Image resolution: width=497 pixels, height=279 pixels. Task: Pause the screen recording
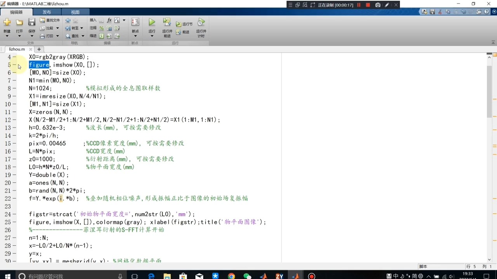(x=359, y=5)
